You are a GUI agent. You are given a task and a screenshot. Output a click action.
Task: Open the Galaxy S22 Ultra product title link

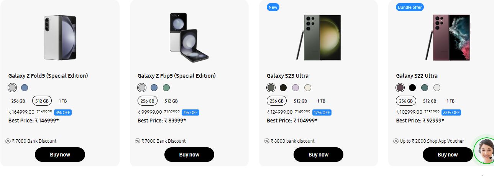tap(417, 76)
